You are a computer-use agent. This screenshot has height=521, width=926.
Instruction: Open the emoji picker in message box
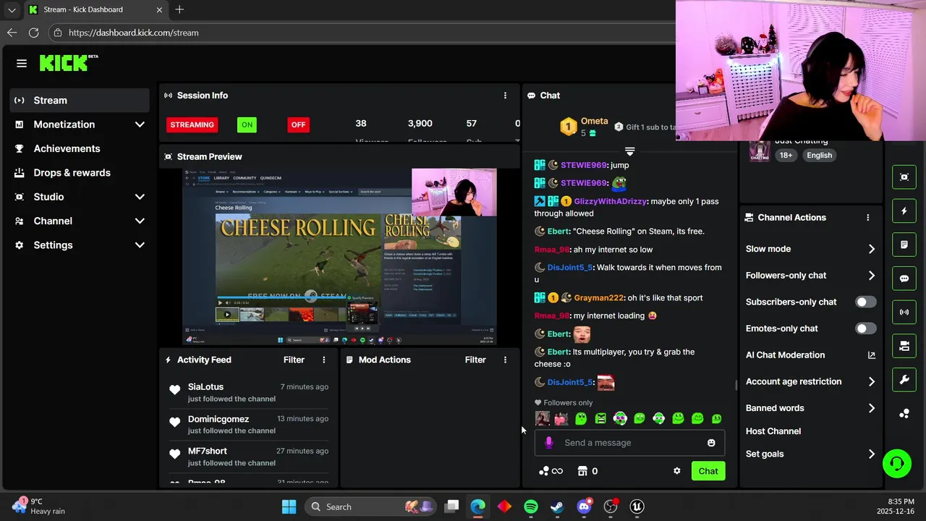pos(711,443)
